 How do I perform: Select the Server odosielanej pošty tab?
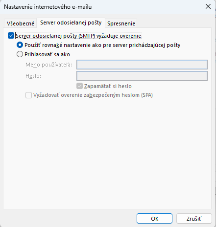[71, 23]
